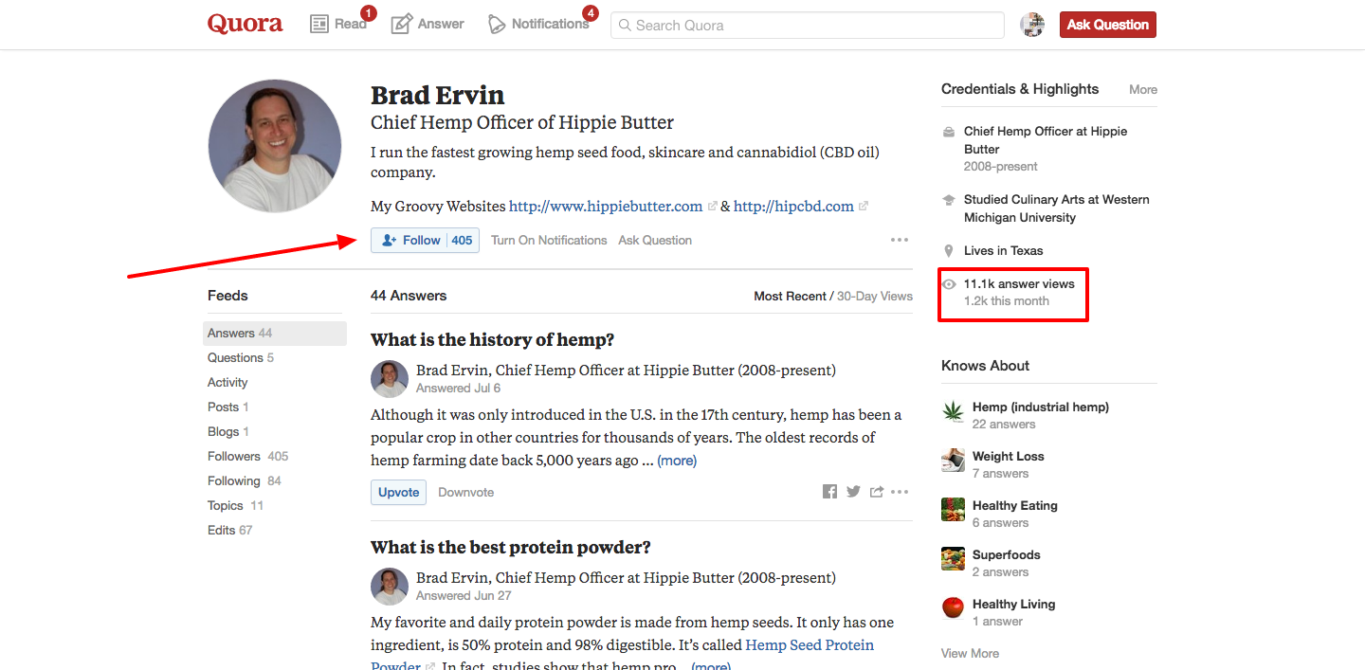1365x670 pixels.
Task: Select Answers 44 in Feeds
Action: tap(275, 334)
